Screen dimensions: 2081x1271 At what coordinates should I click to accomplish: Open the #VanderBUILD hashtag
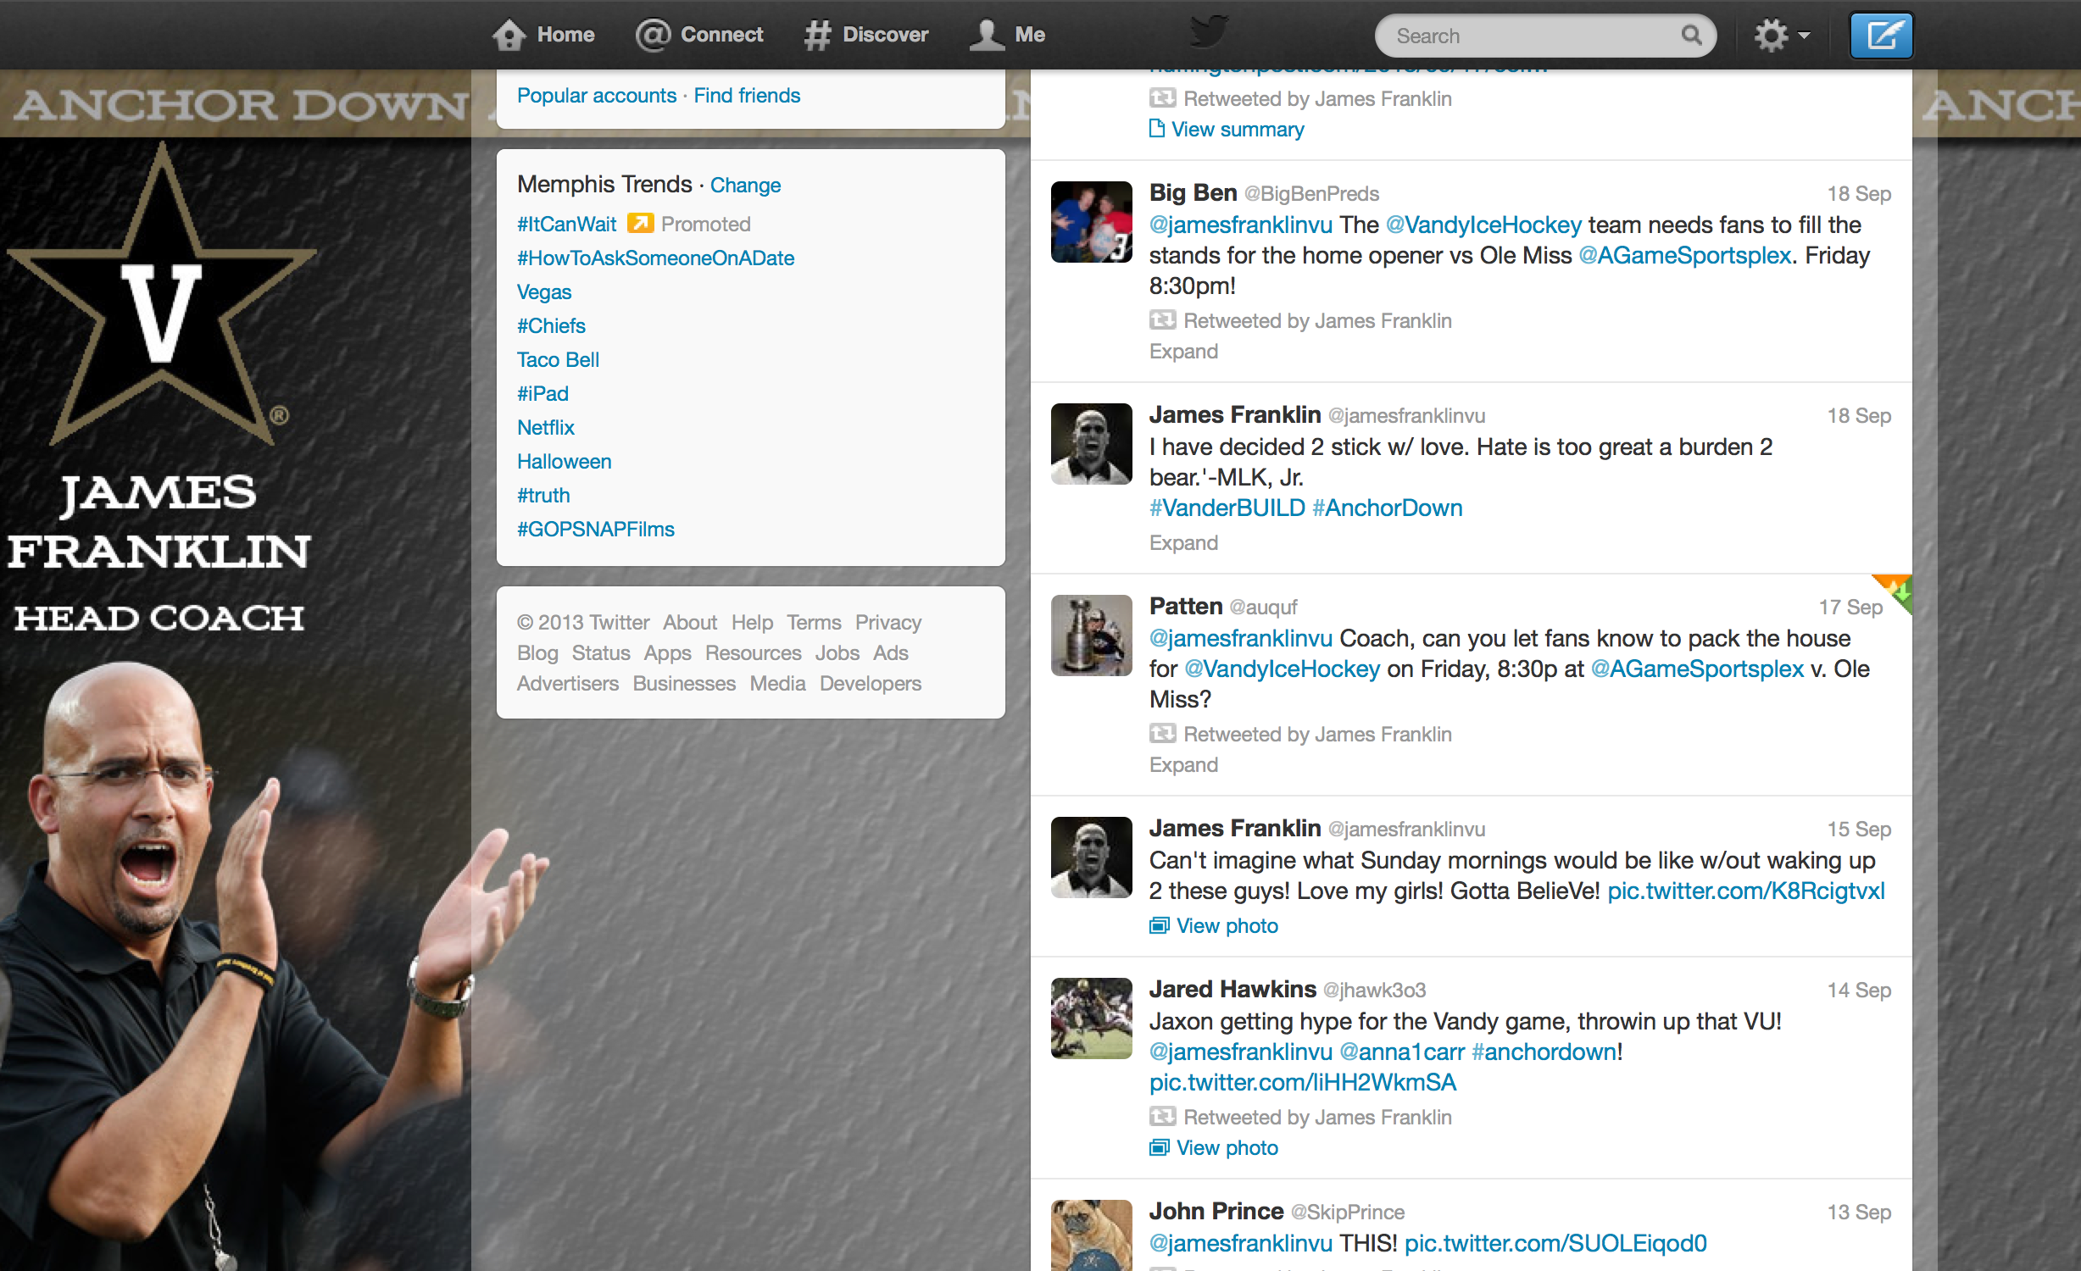tap(1227, 508)
